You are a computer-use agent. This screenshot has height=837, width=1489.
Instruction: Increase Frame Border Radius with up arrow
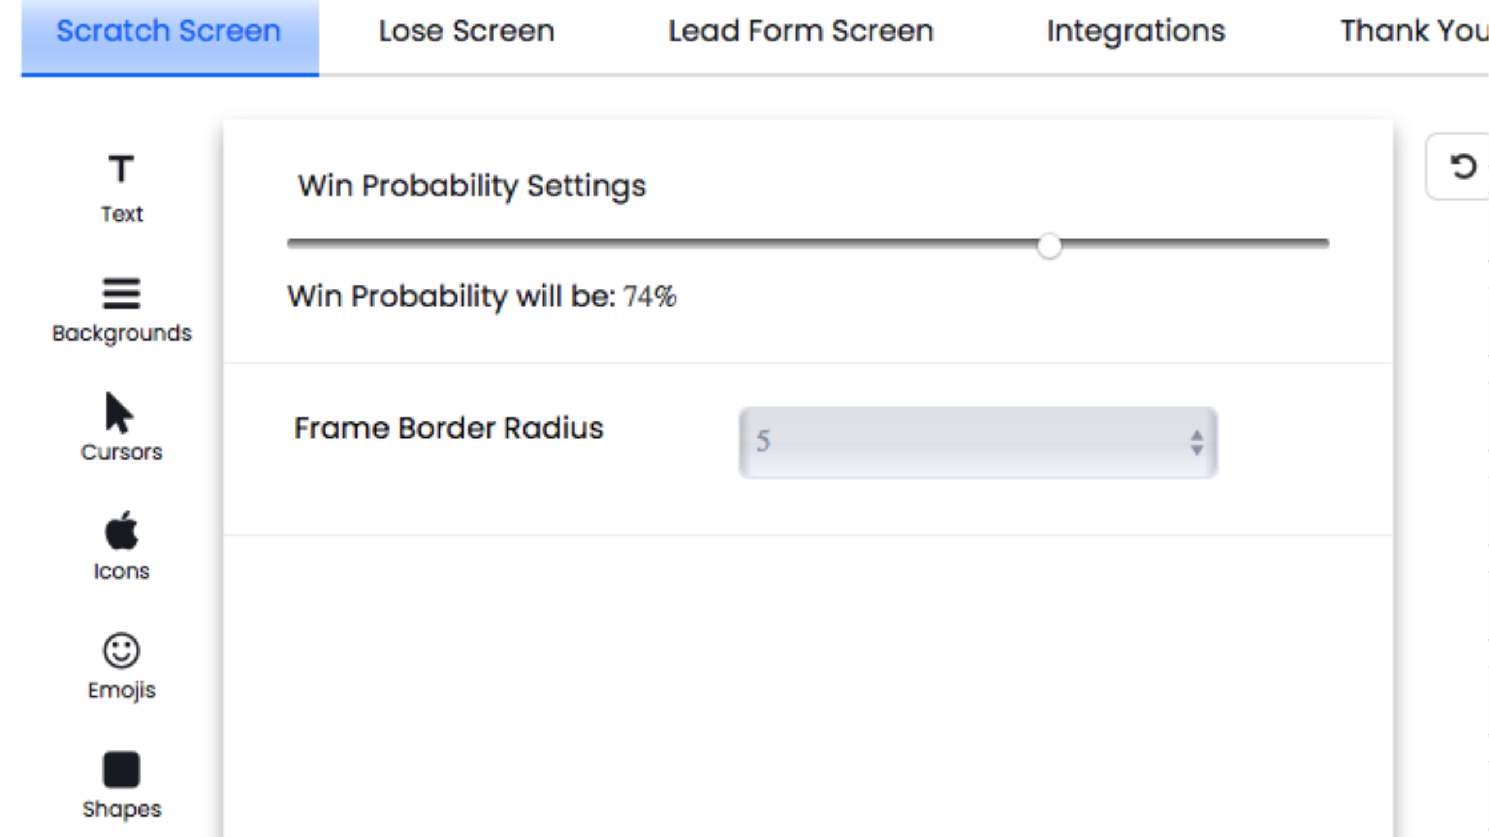coord(1196,435)
